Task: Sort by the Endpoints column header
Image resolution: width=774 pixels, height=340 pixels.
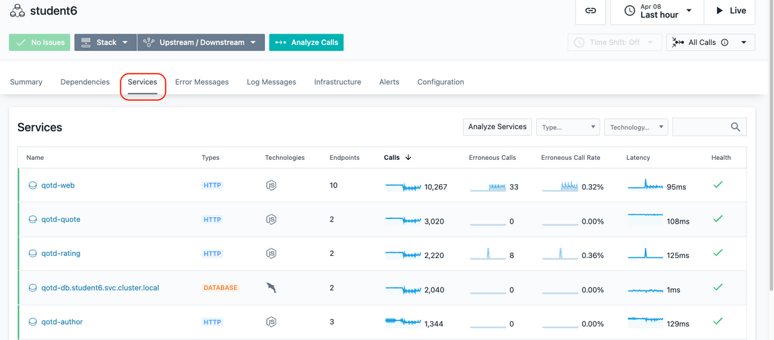Action: (x=345, y=158)
